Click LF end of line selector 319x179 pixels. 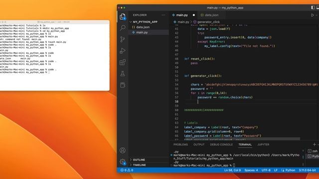click(276, 170)
